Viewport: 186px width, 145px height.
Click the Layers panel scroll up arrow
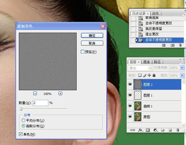[183, 82]
